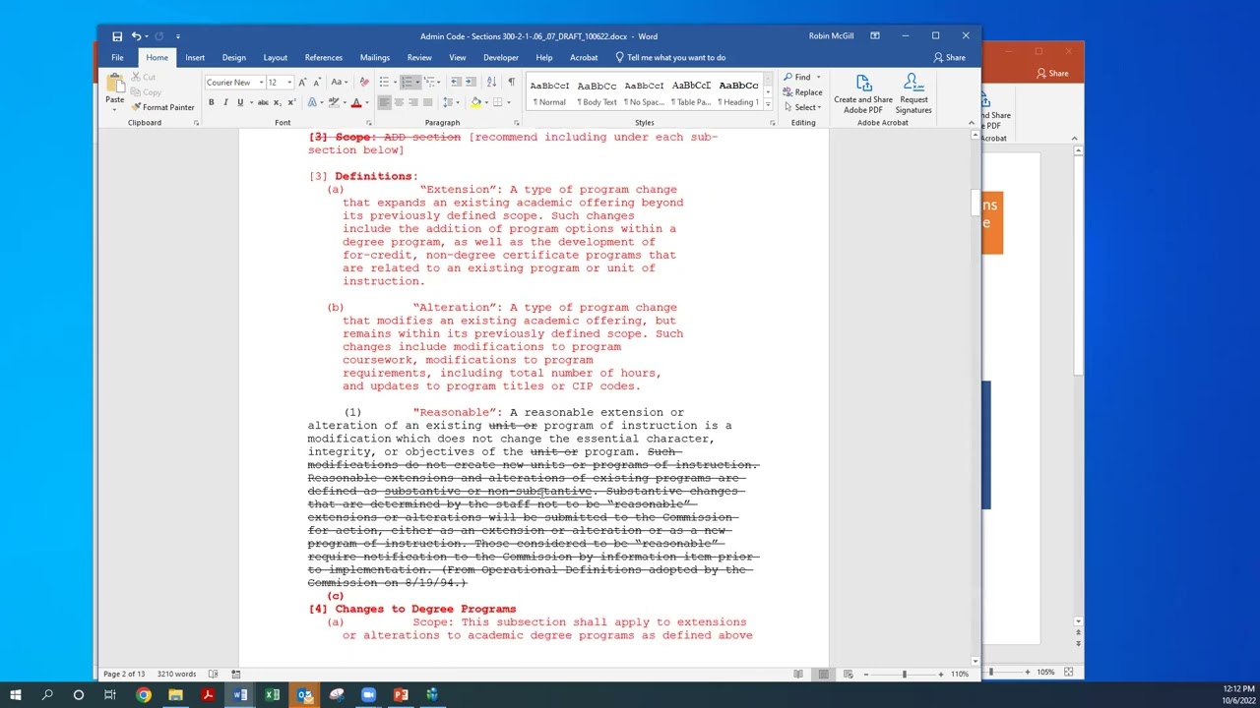The width and height of the screenshot is (1260, 708).
Task: Open the font size 12 dropdown
Action: 288,83
